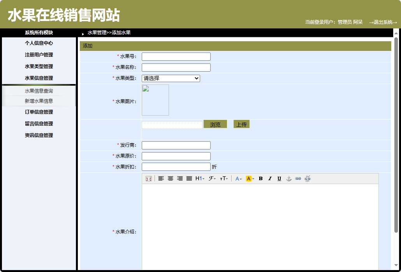
Task: Click inside the 水果名称 input field
Action: pos(176,67)
